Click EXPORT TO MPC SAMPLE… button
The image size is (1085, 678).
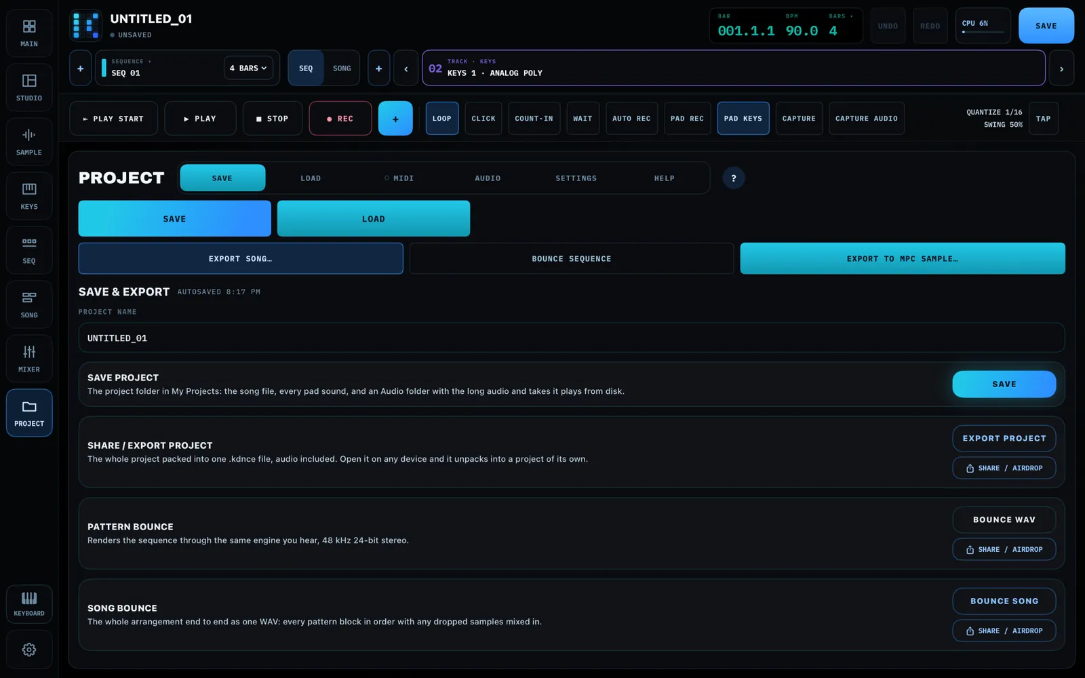(903, 258)
